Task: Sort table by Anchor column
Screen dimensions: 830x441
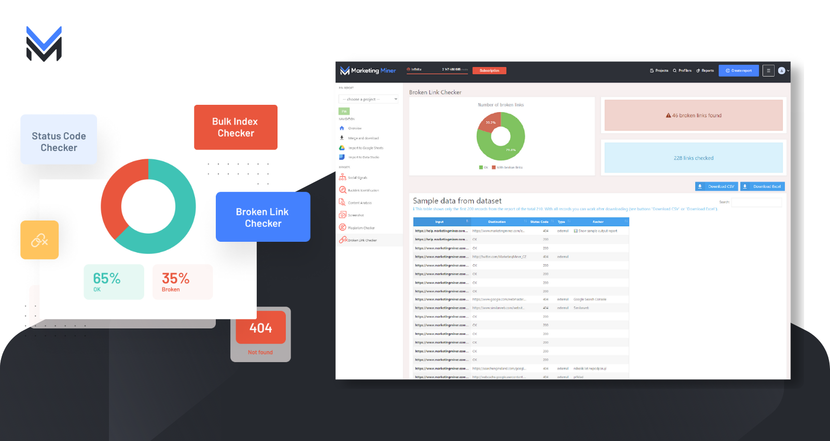Action: click(x=600, y=222)
